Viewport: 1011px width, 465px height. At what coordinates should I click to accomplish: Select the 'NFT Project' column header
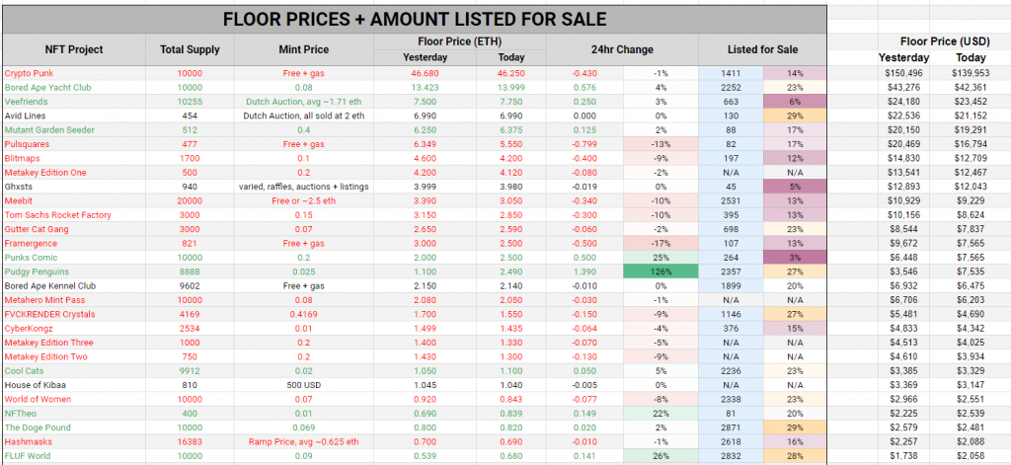74,49
